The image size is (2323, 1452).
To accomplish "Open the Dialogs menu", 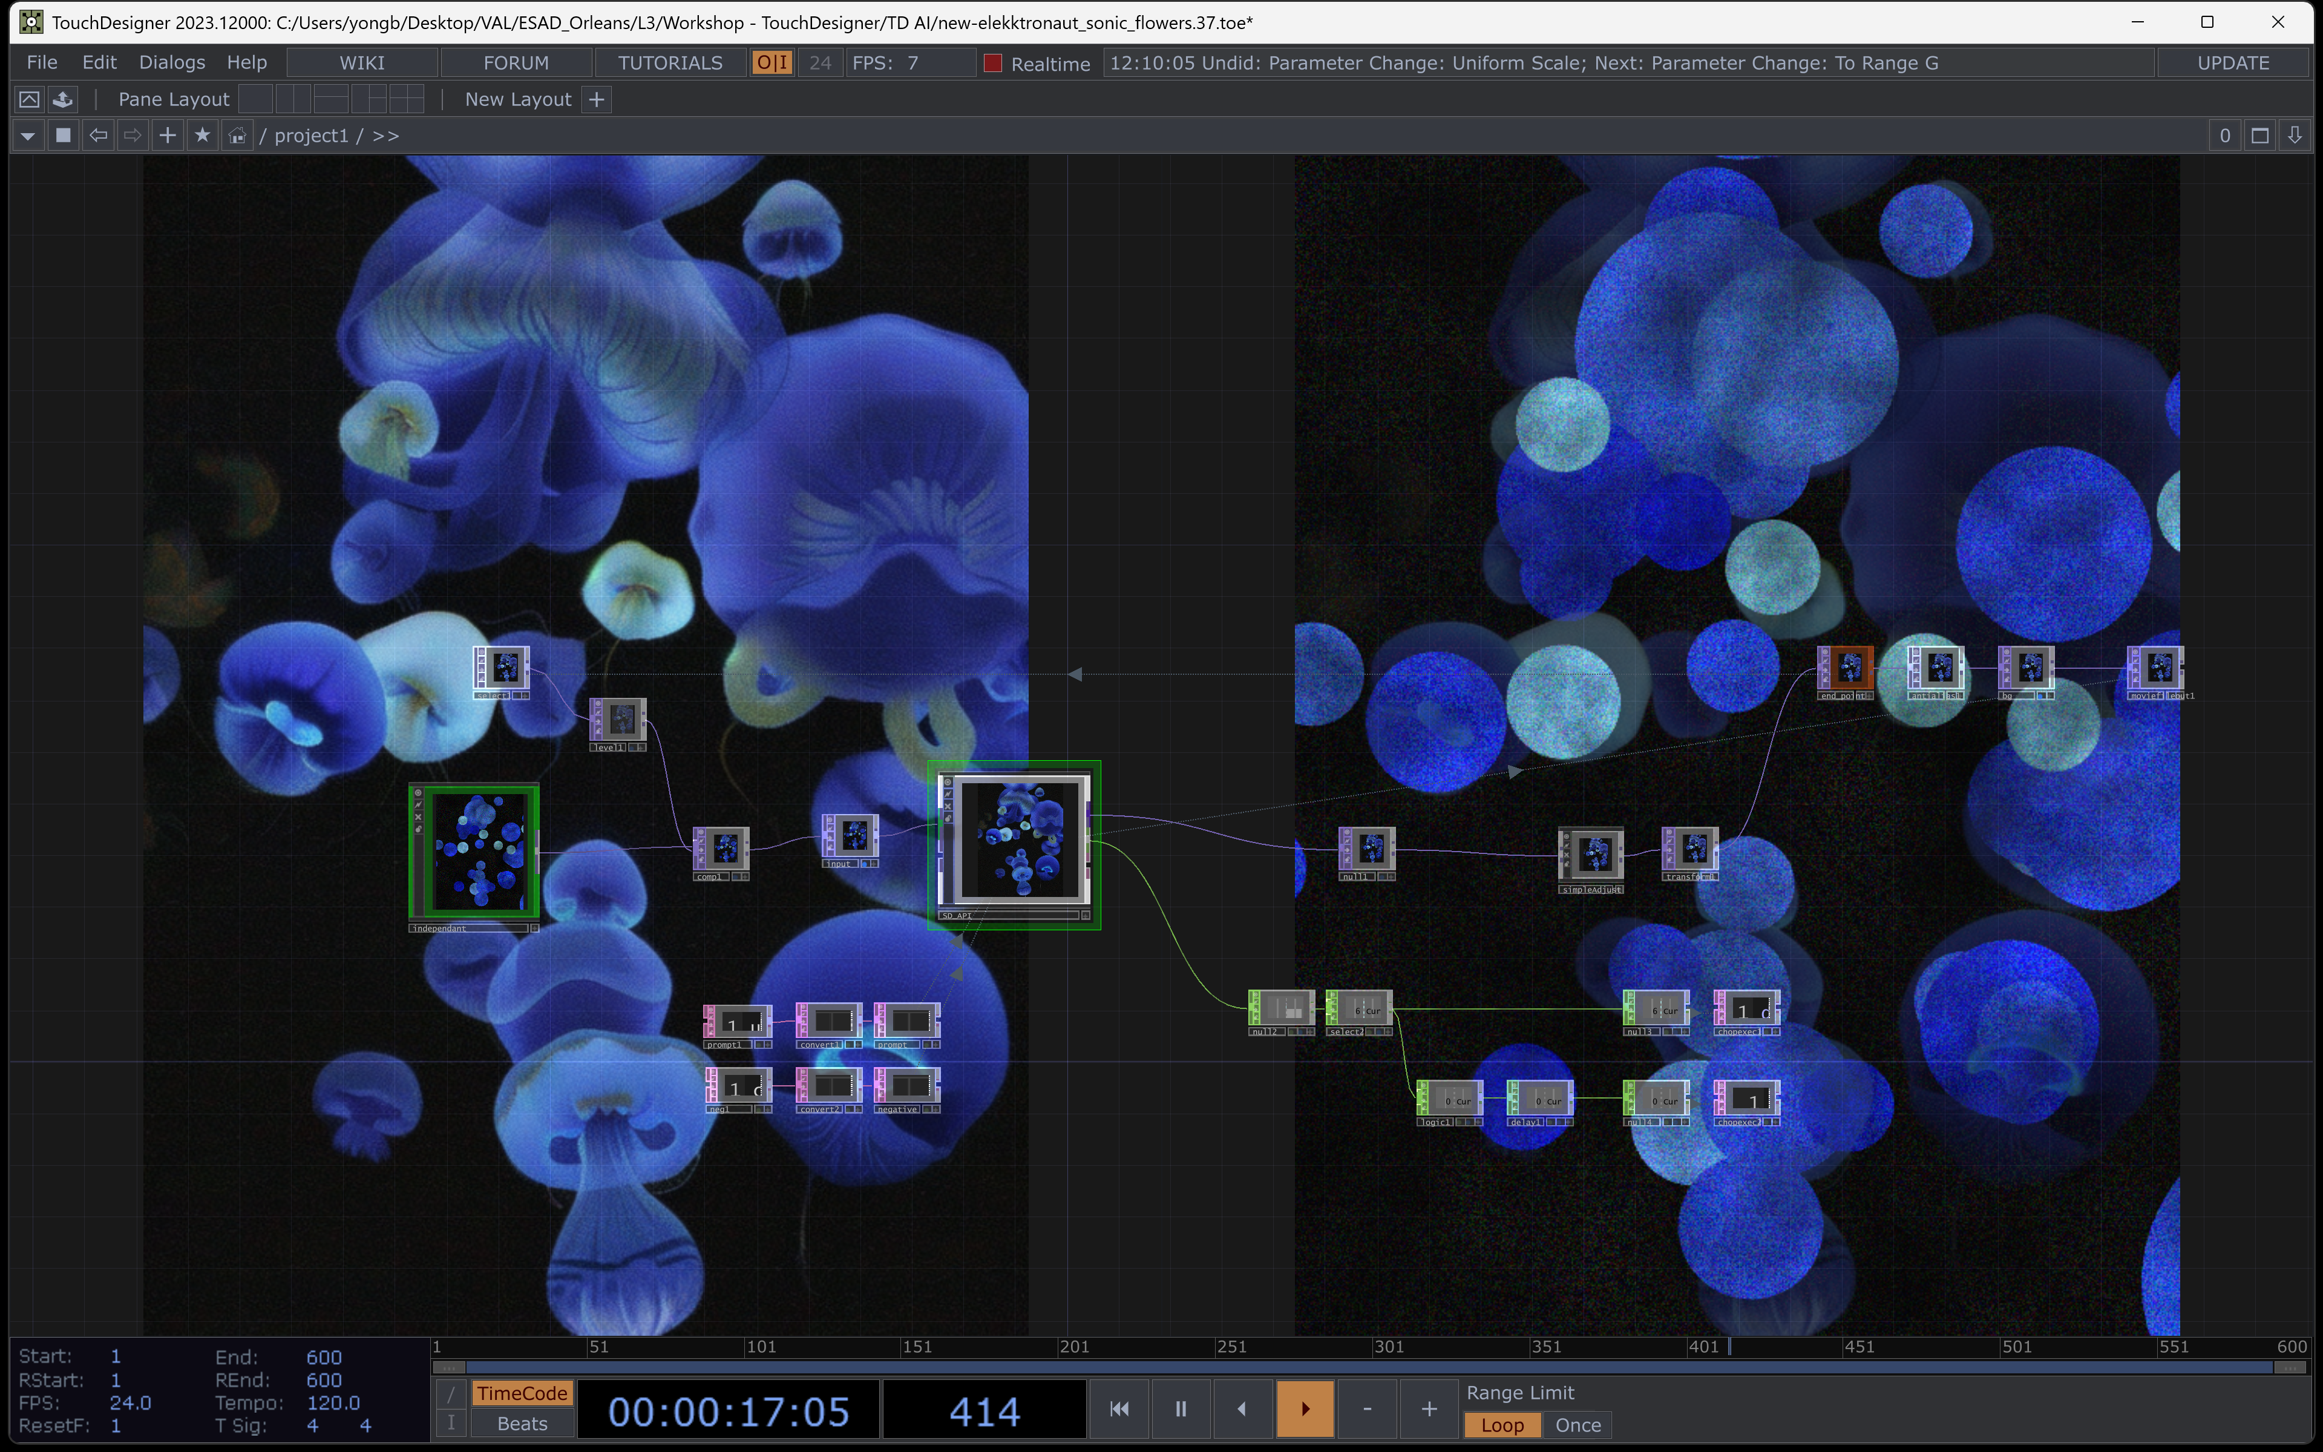I will pyautogui.click(x=172, y=62).
